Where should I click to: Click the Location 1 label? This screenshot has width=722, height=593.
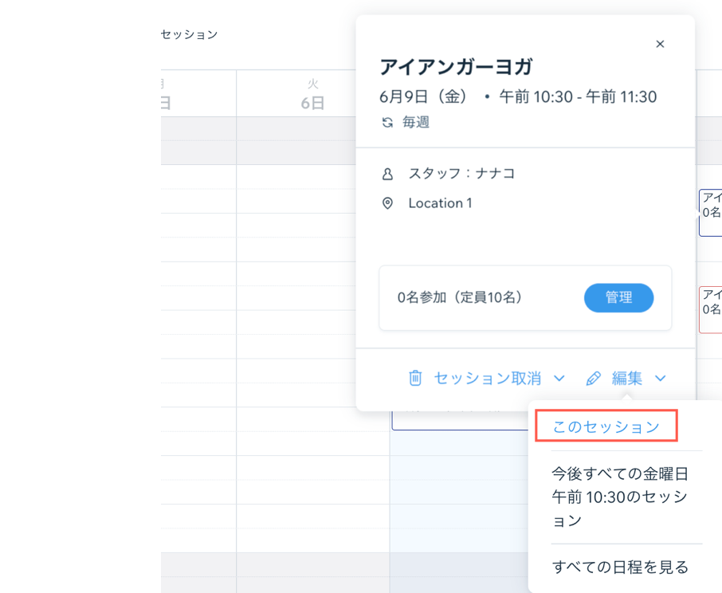coord(441,202)
